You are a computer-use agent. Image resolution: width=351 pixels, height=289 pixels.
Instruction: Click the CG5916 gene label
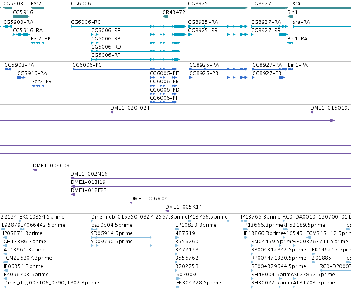pyautogui.click(x=23, y=12)
